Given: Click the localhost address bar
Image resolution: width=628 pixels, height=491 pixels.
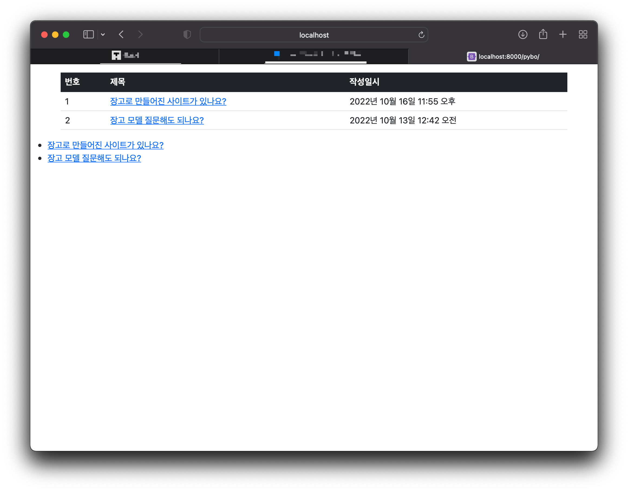Looking at the screenshot, I should coord(313,35).
